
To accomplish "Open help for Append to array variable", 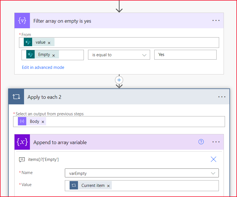I will tap(201, 142).
